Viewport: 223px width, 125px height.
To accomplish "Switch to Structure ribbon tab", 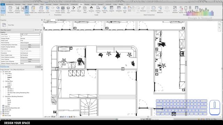I will click(18, 4).
